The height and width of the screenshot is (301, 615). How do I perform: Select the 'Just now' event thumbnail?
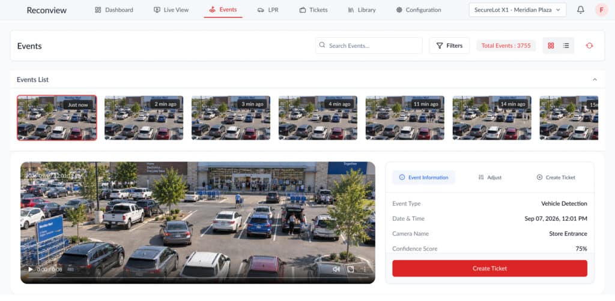tap(57, 118)
